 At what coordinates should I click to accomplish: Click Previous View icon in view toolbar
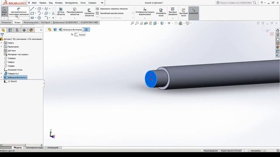[141, 23]
